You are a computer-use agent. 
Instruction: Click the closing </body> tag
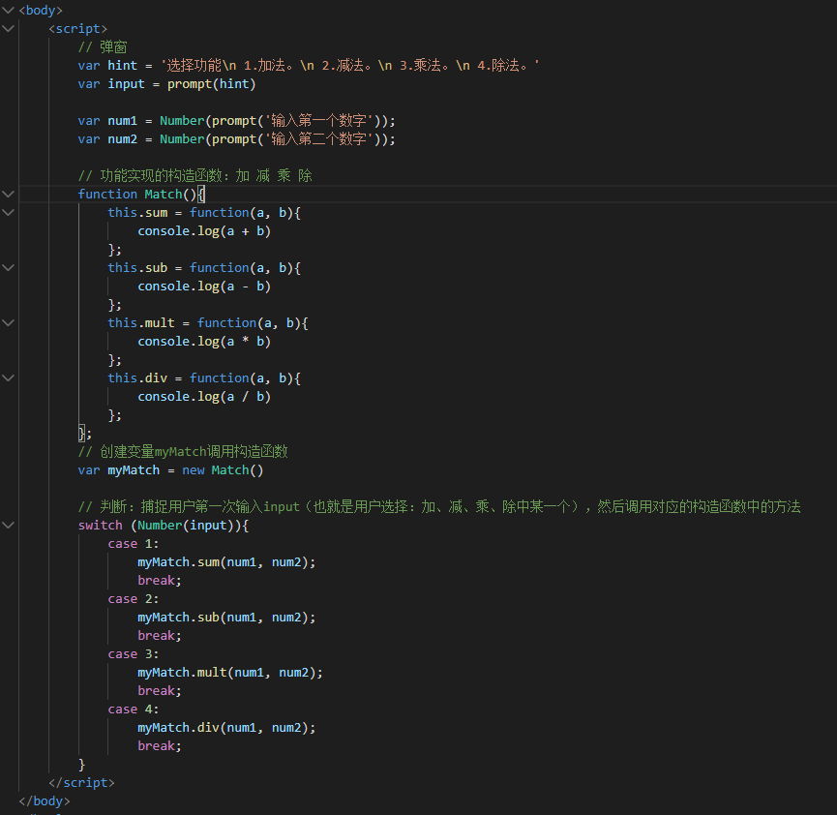coord(45,801)
